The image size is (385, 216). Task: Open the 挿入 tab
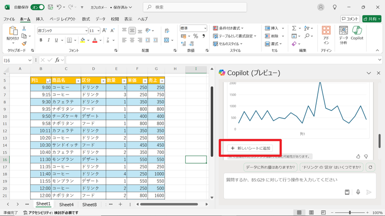coord(39,19)
